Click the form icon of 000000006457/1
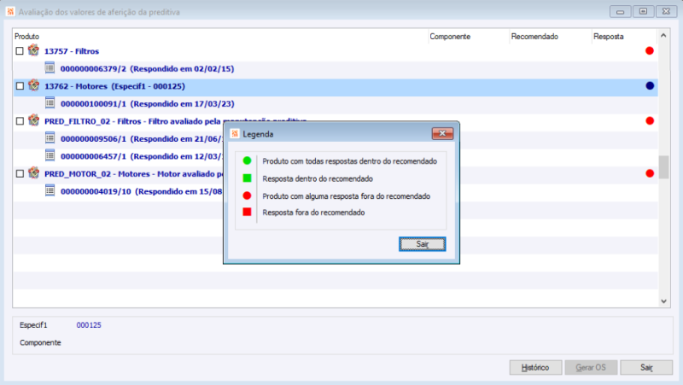 (50, 155)
